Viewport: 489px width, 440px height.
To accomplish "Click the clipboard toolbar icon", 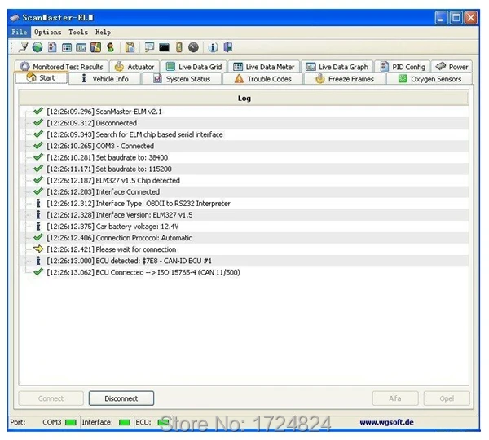I will [x=130, y=47].
